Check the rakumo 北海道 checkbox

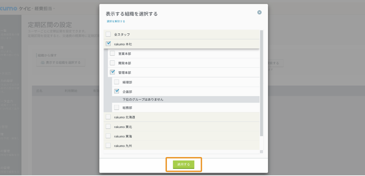click(x=108, y=117)
